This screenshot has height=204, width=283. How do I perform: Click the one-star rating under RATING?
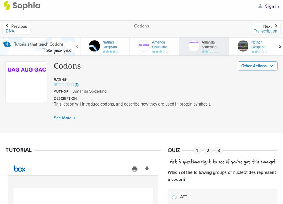point(56,84)
